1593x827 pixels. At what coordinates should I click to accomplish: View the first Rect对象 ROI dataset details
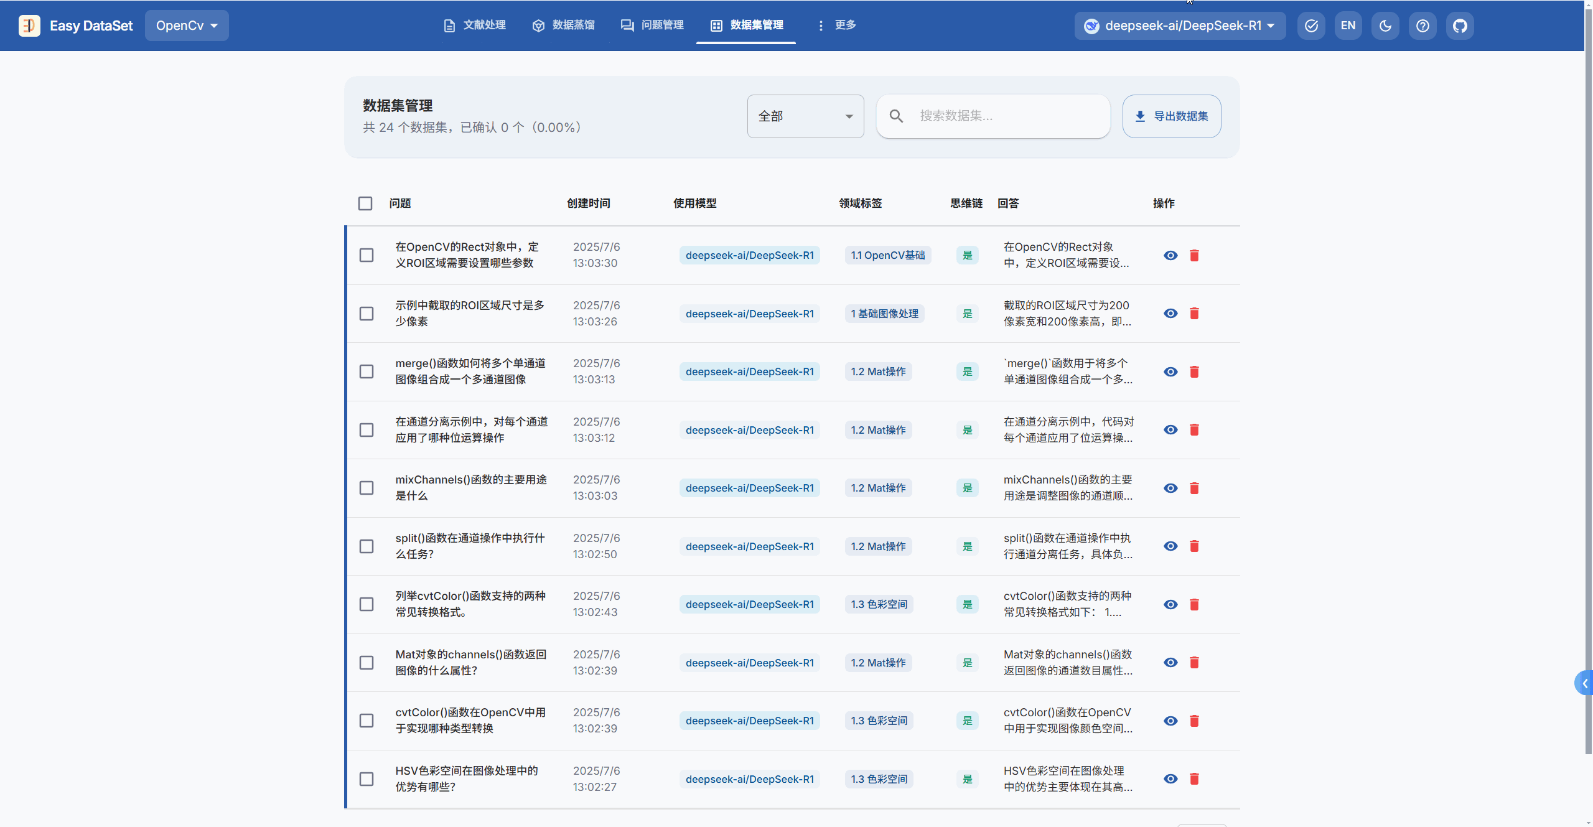click(1170, 256)
